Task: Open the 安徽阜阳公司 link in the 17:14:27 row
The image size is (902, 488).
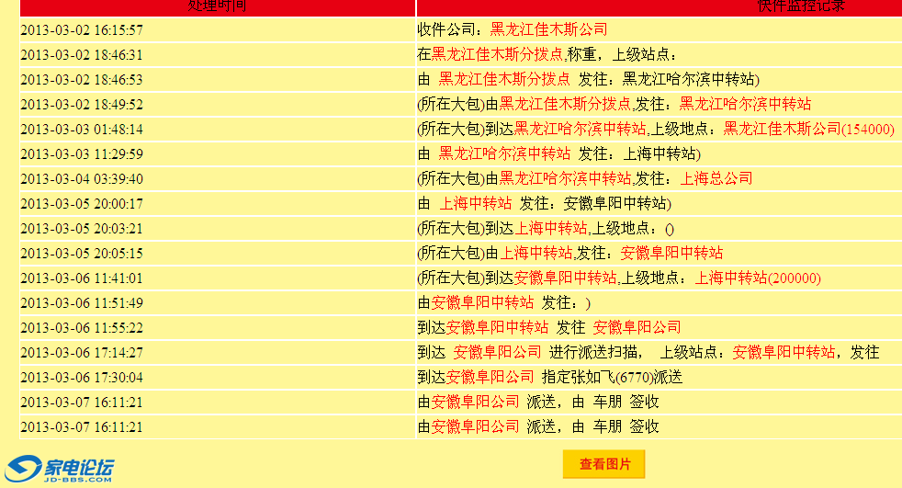Action: click(497, 352)
